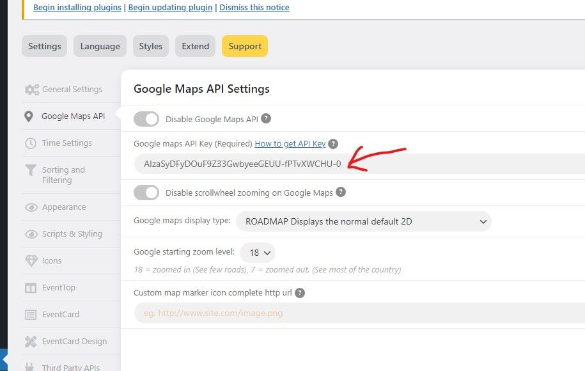This screenshot has width=585, height=371.
Task: Click the Begin updating plugin link
Action: coord(170,8)
